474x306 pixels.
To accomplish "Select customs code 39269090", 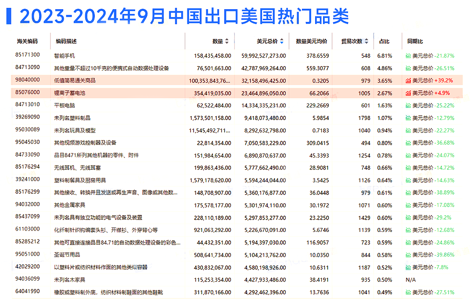I will click(x=28, y=117).
